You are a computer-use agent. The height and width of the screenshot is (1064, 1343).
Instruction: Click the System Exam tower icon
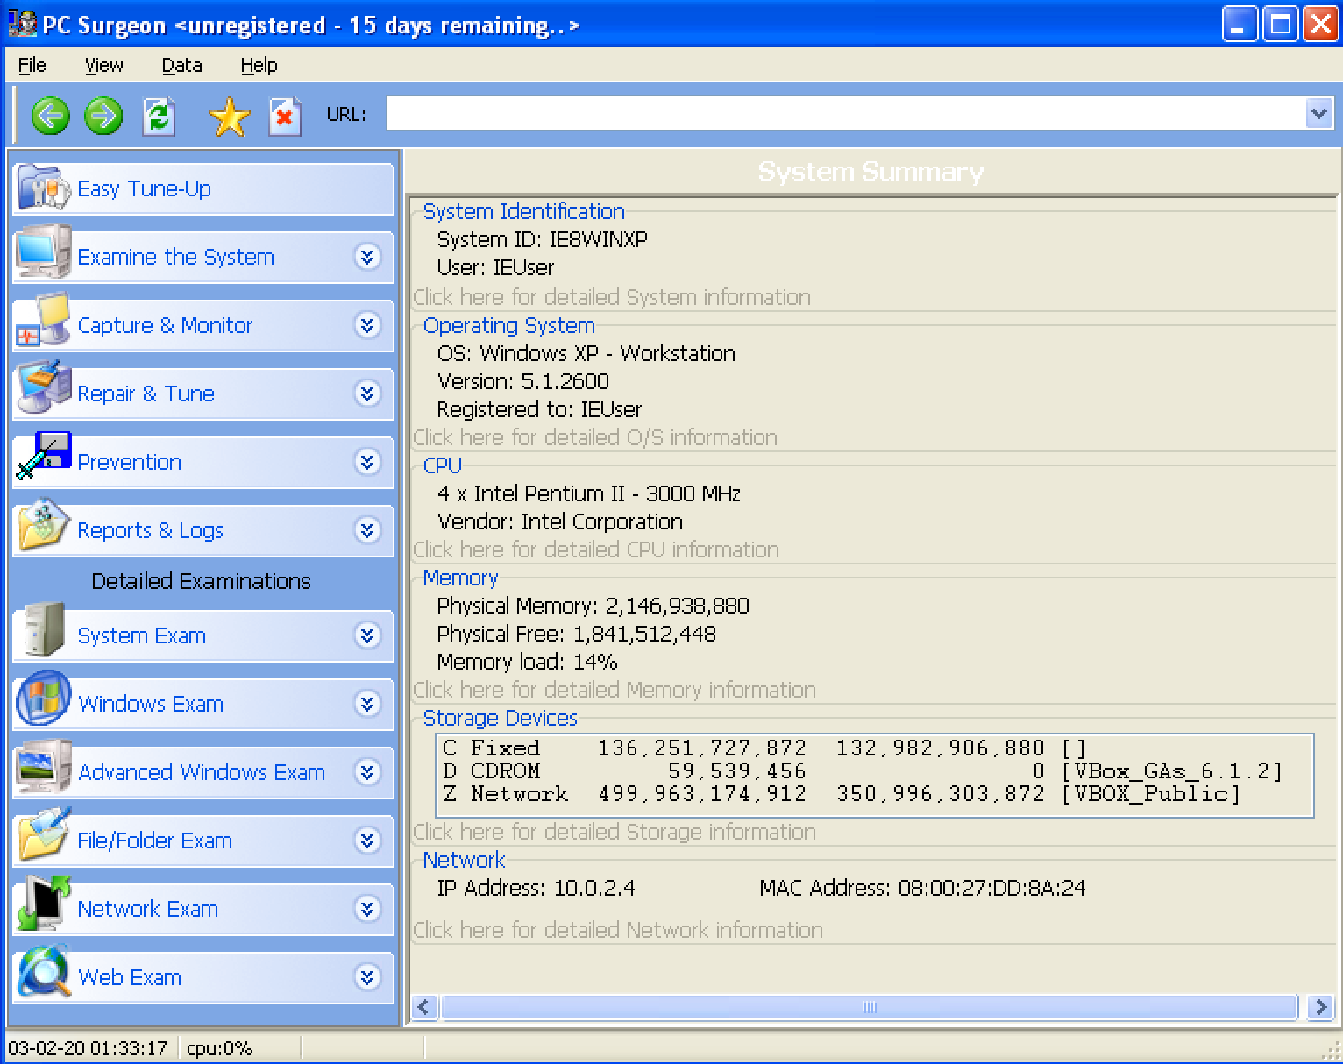tap(42, 631)
